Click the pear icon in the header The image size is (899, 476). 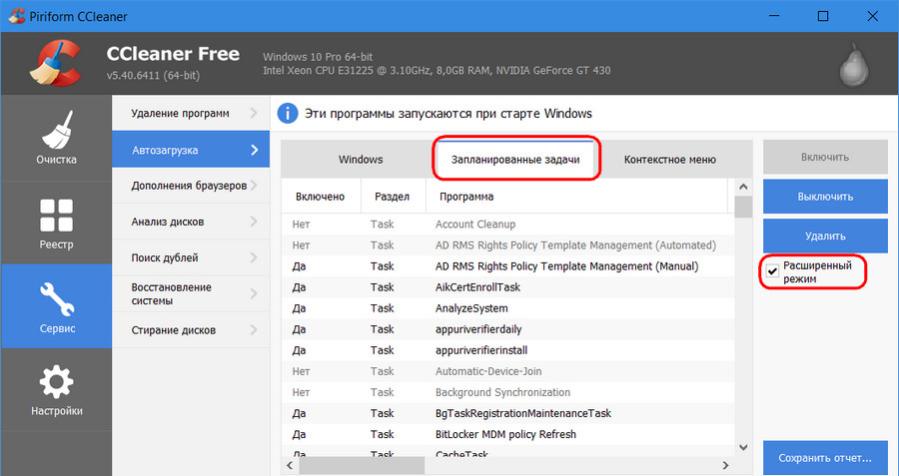tap(854, 64)
